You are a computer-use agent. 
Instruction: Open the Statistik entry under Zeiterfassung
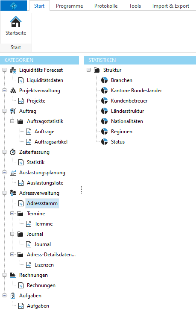click(36, 162)
